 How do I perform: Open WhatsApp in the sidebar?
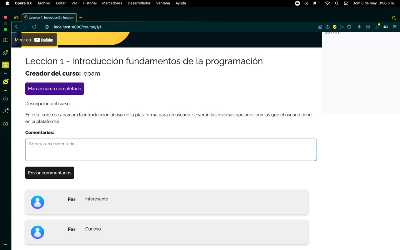click(x=5, y=82)
